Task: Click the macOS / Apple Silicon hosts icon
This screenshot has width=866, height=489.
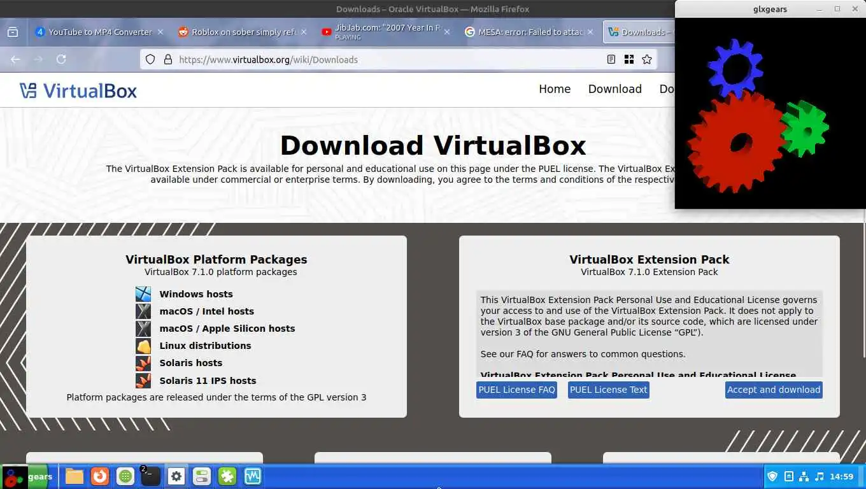Action: click(143, 329)
